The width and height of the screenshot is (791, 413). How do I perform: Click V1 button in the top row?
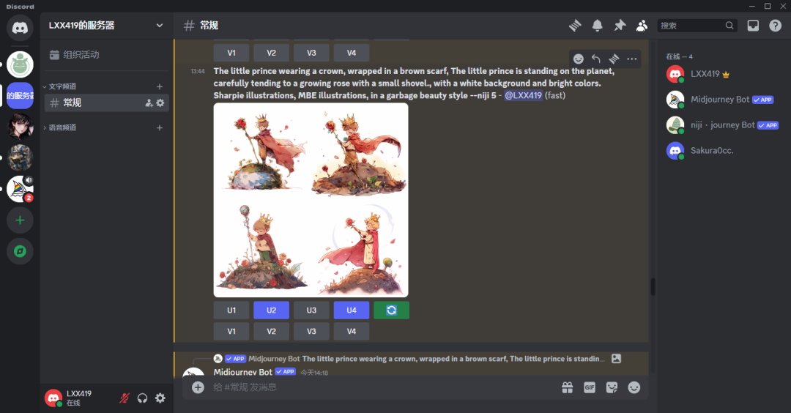coord(231,53)
